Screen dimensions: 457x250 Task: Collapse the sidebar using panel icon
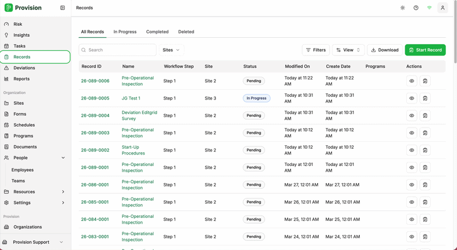62,8
